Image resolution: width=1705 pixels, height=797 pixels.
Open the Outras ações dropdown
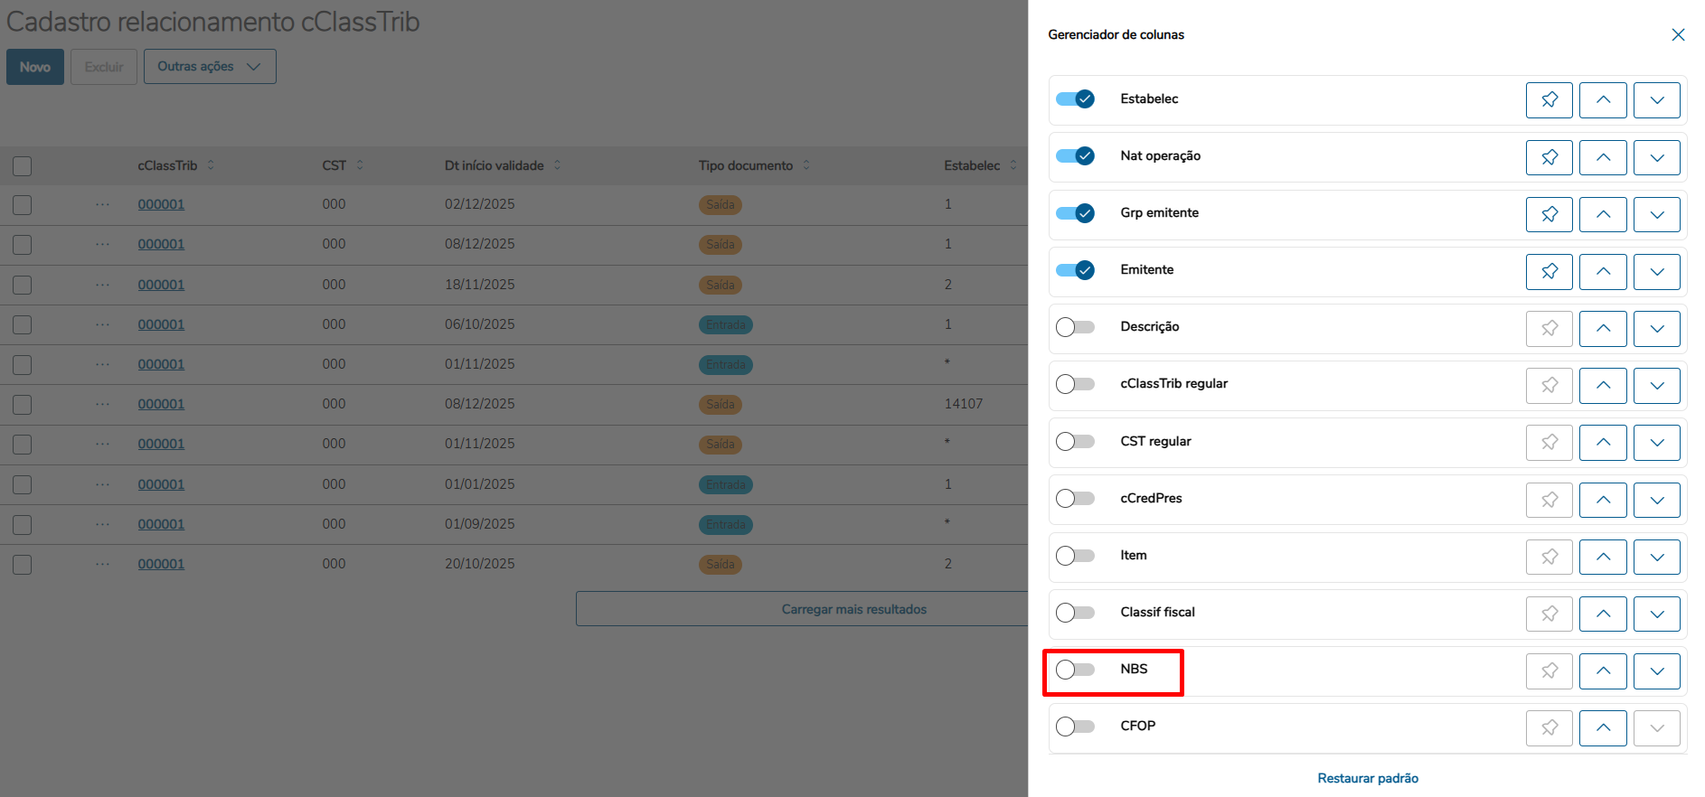pos(210,67)
